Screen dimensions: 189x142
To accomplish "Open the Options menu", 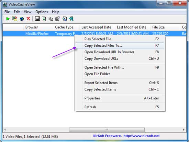I will [42, 12].
